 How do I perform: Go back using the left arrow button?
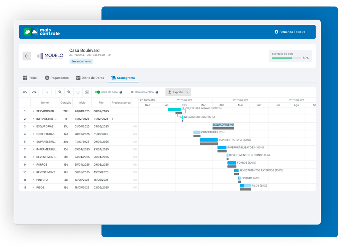click(x=27, y=56)
